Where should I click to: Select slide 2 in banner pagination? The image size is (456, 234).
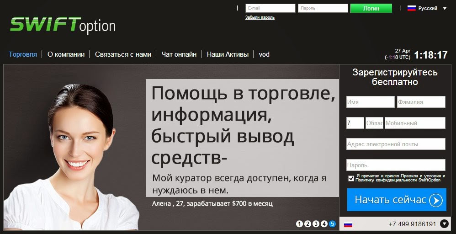pyautogui.click(x=308, y=224)
